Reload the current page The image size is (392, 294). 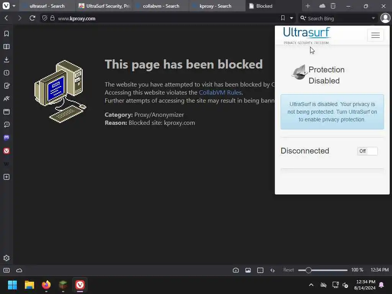point(32,18)
